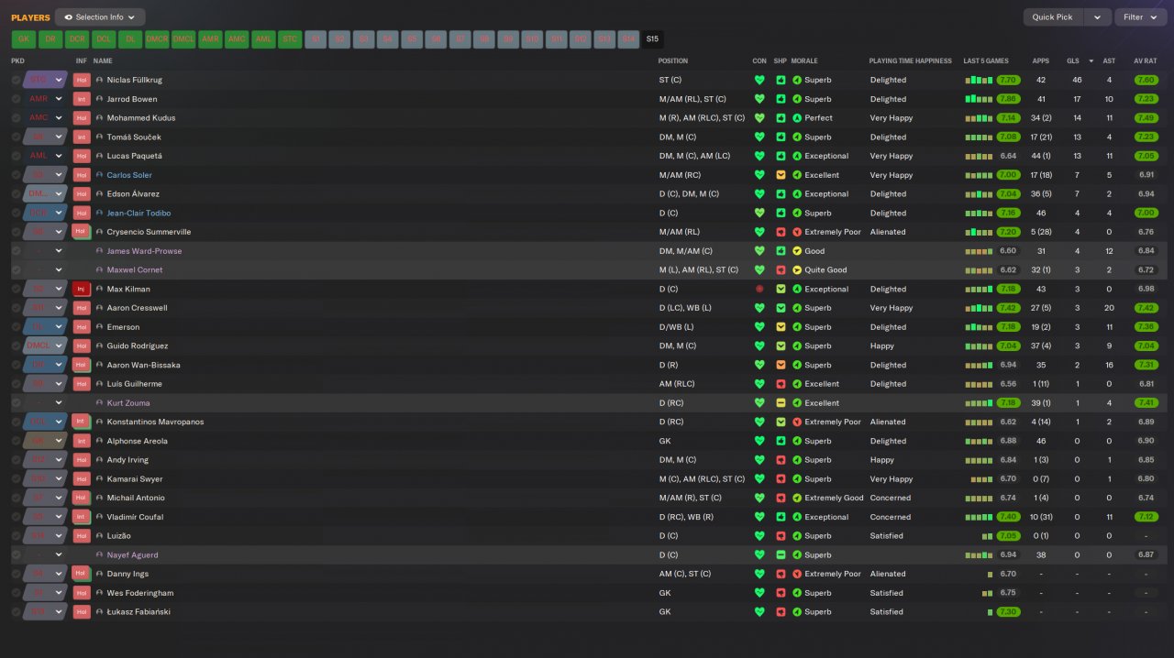
Task: Click the MORALE column header
Action: tap(804, 61)
